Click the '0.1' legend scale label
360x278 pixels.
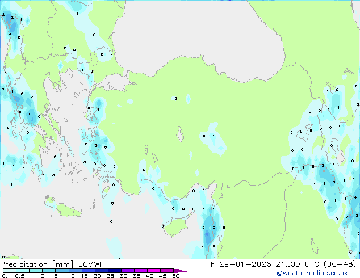pyautogui.click(x=6, y=276)
